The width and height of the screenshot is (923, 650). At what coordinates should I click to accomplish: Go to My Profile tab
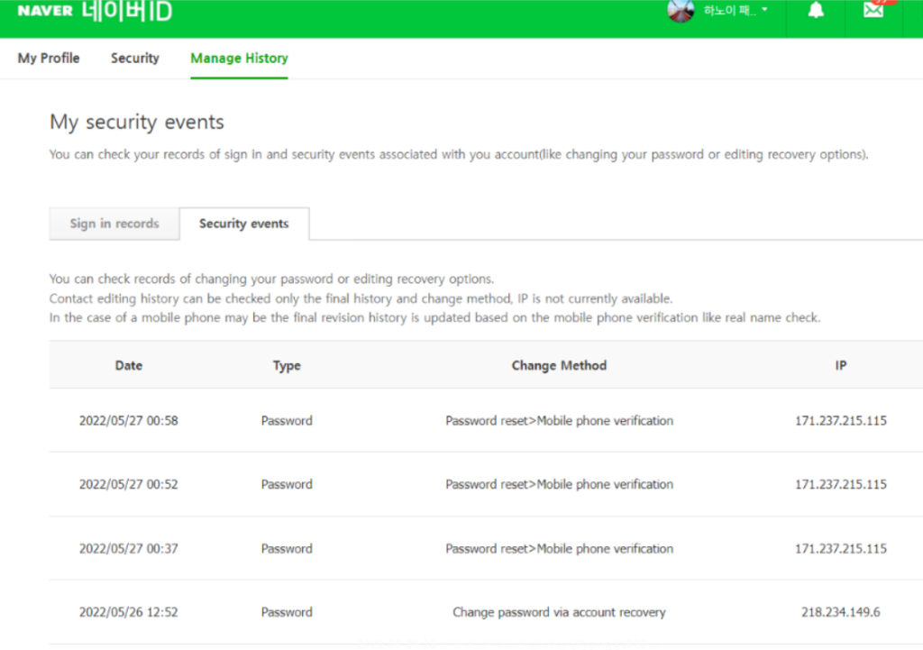pos(49,59)
